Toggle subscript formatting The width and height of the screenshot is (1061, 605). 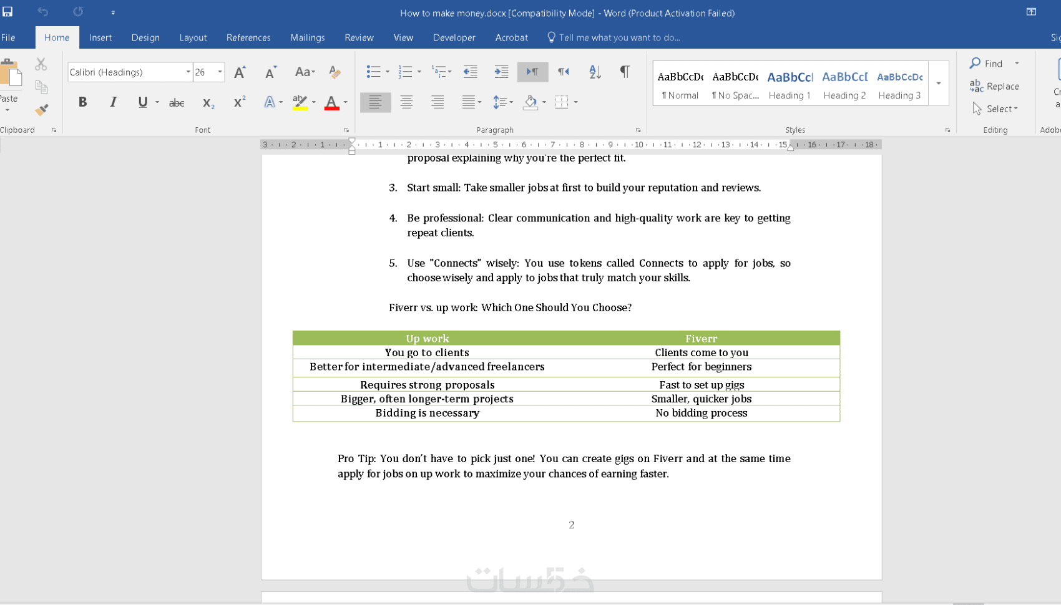(x=208, y=103)
